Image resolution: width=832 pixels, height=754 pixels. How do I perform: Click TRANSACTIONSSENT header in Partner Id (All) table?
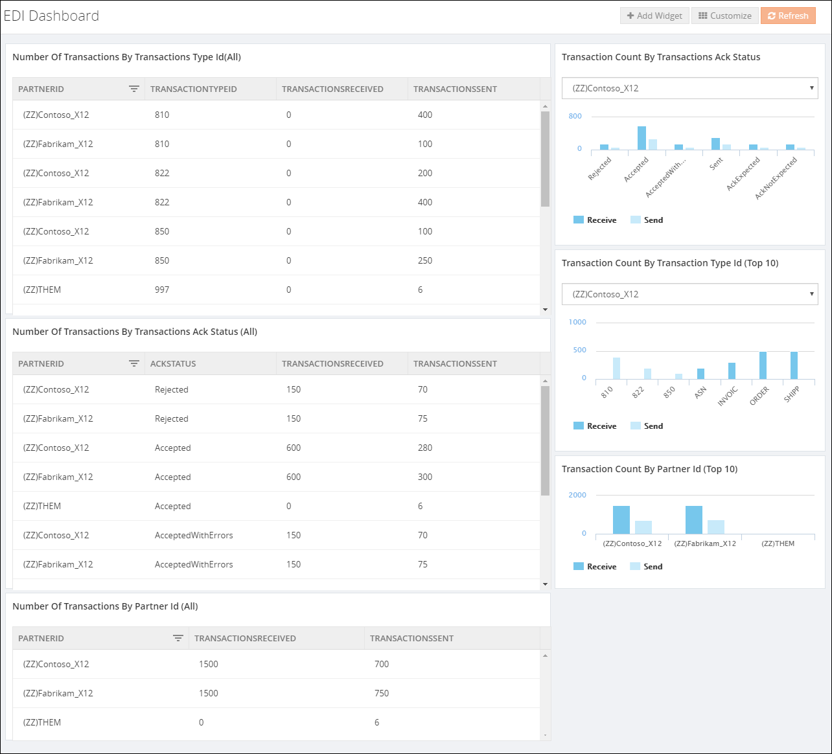click(411, 638)
